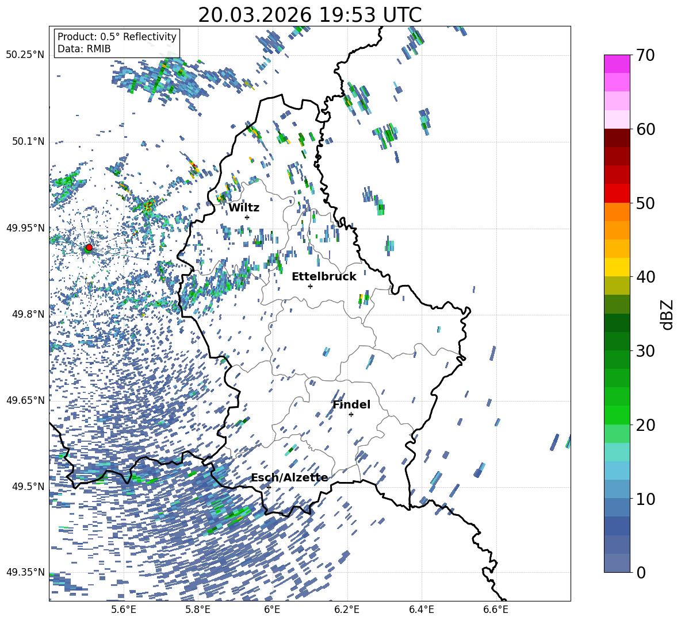Select the Ettelbruck text label

point(324,276)
